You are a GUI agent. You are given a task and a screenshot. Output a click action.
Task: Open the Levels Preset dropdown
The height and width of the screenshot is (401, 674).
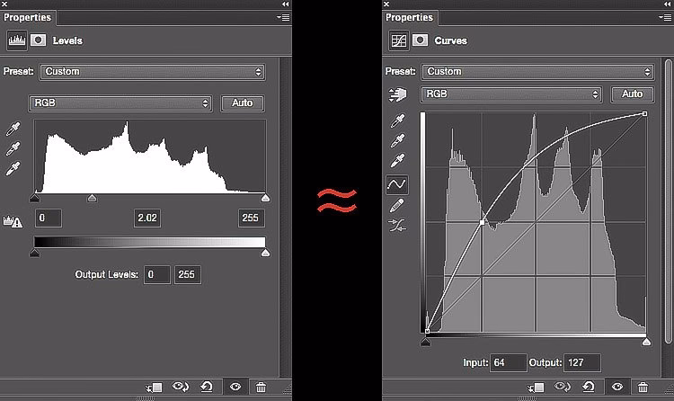click(x=152, y=72)
